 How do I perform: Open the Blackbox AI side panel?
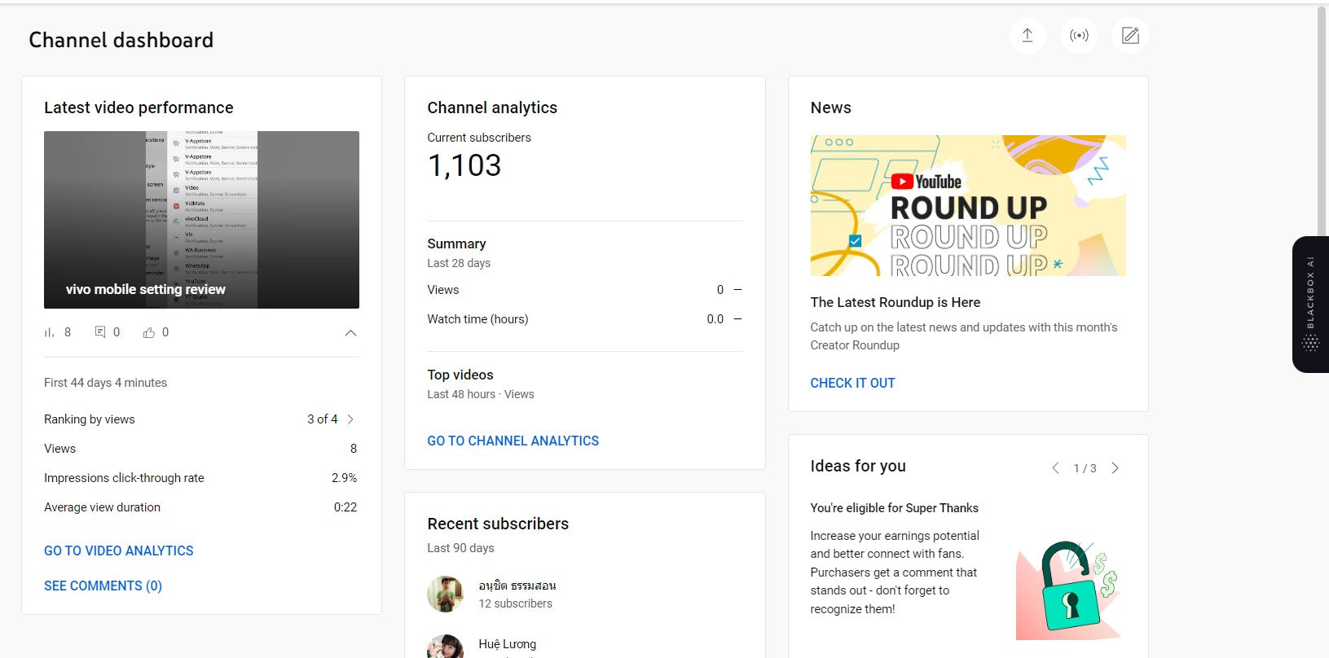[1310, 304]
